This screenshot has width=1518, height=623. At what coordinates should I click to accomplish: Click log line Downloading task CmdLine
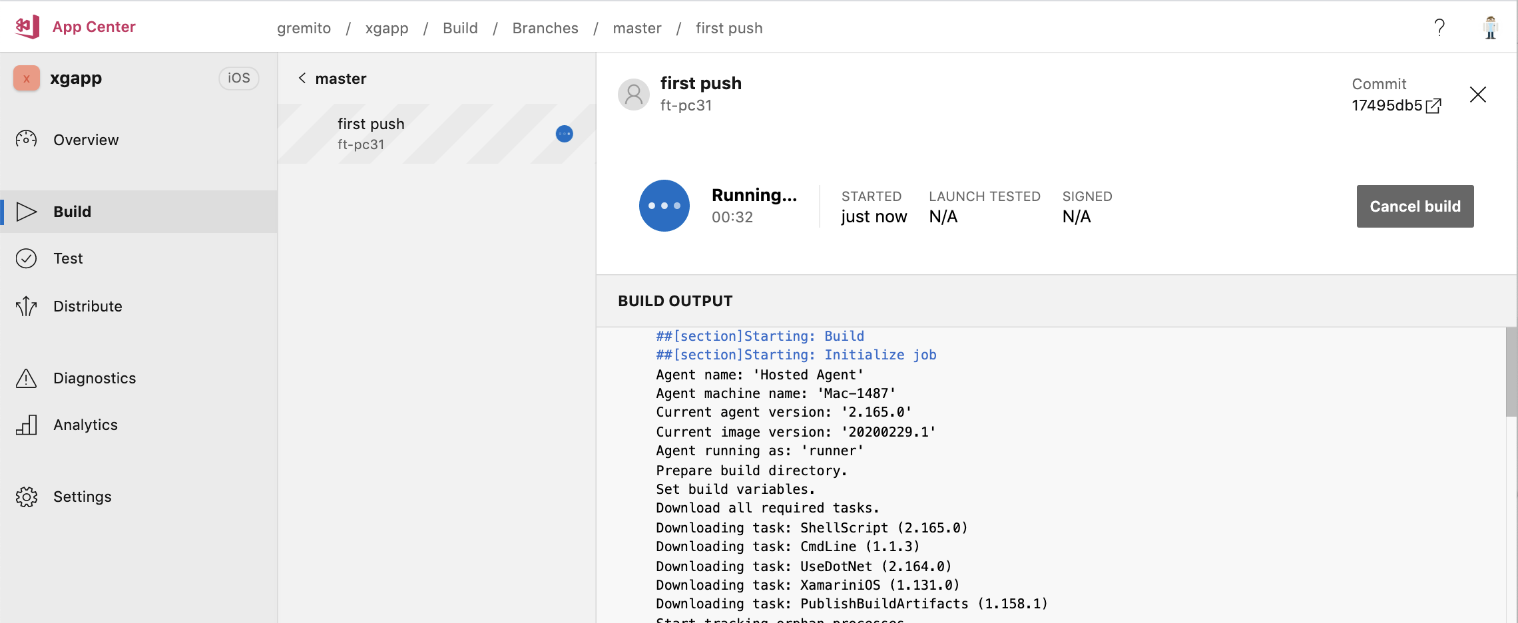coord(788,546)
